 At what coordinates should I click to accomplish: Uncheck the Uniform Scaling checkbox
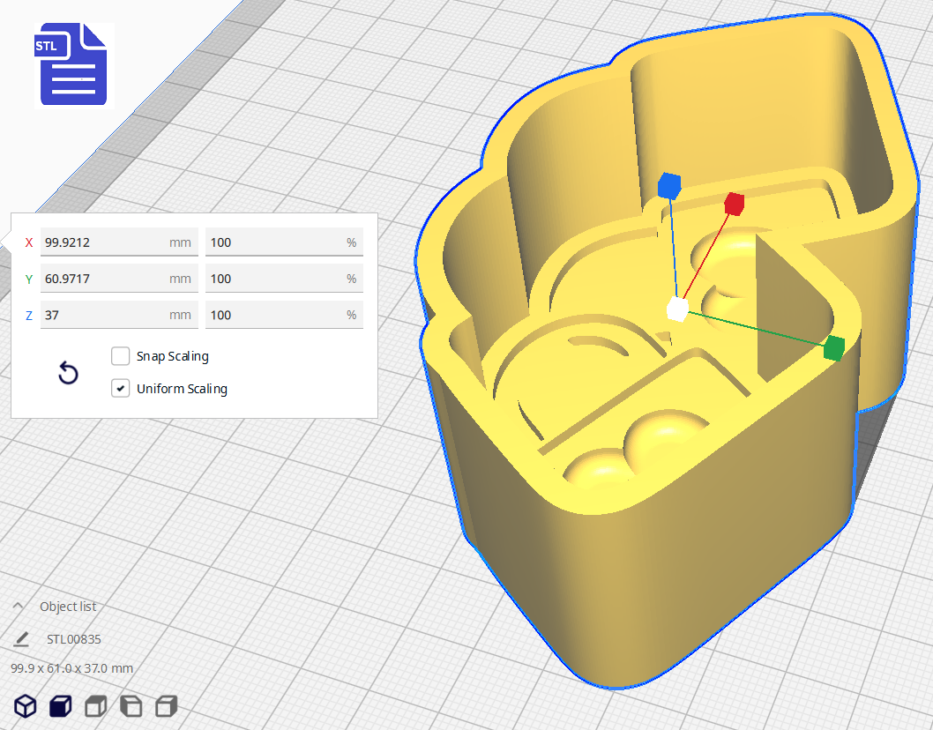click(121, 388)
